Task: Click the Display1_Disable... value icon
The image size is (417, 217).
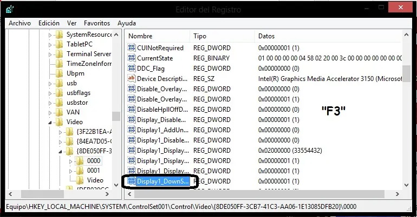Action: click(132, 140)
